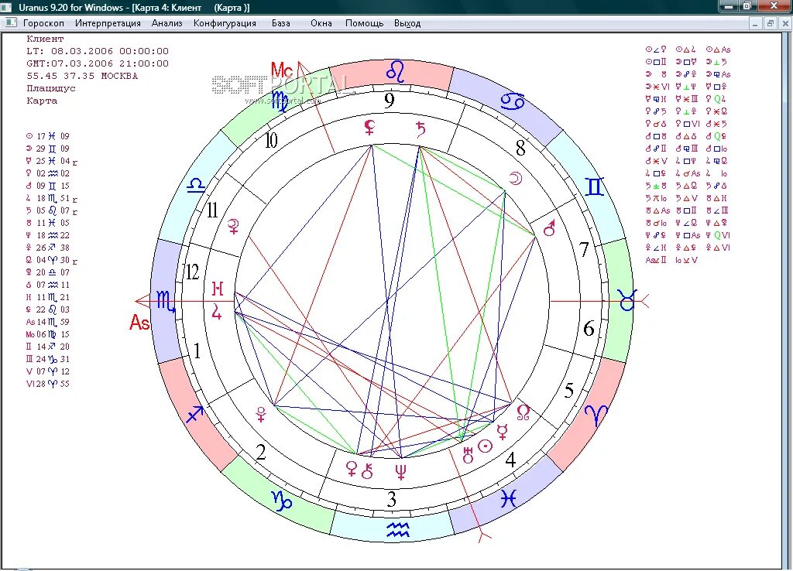This screenshot has height=571, width=793.
Task: Click the chart document icon beside Гороскоп
Action: point(11,22)
